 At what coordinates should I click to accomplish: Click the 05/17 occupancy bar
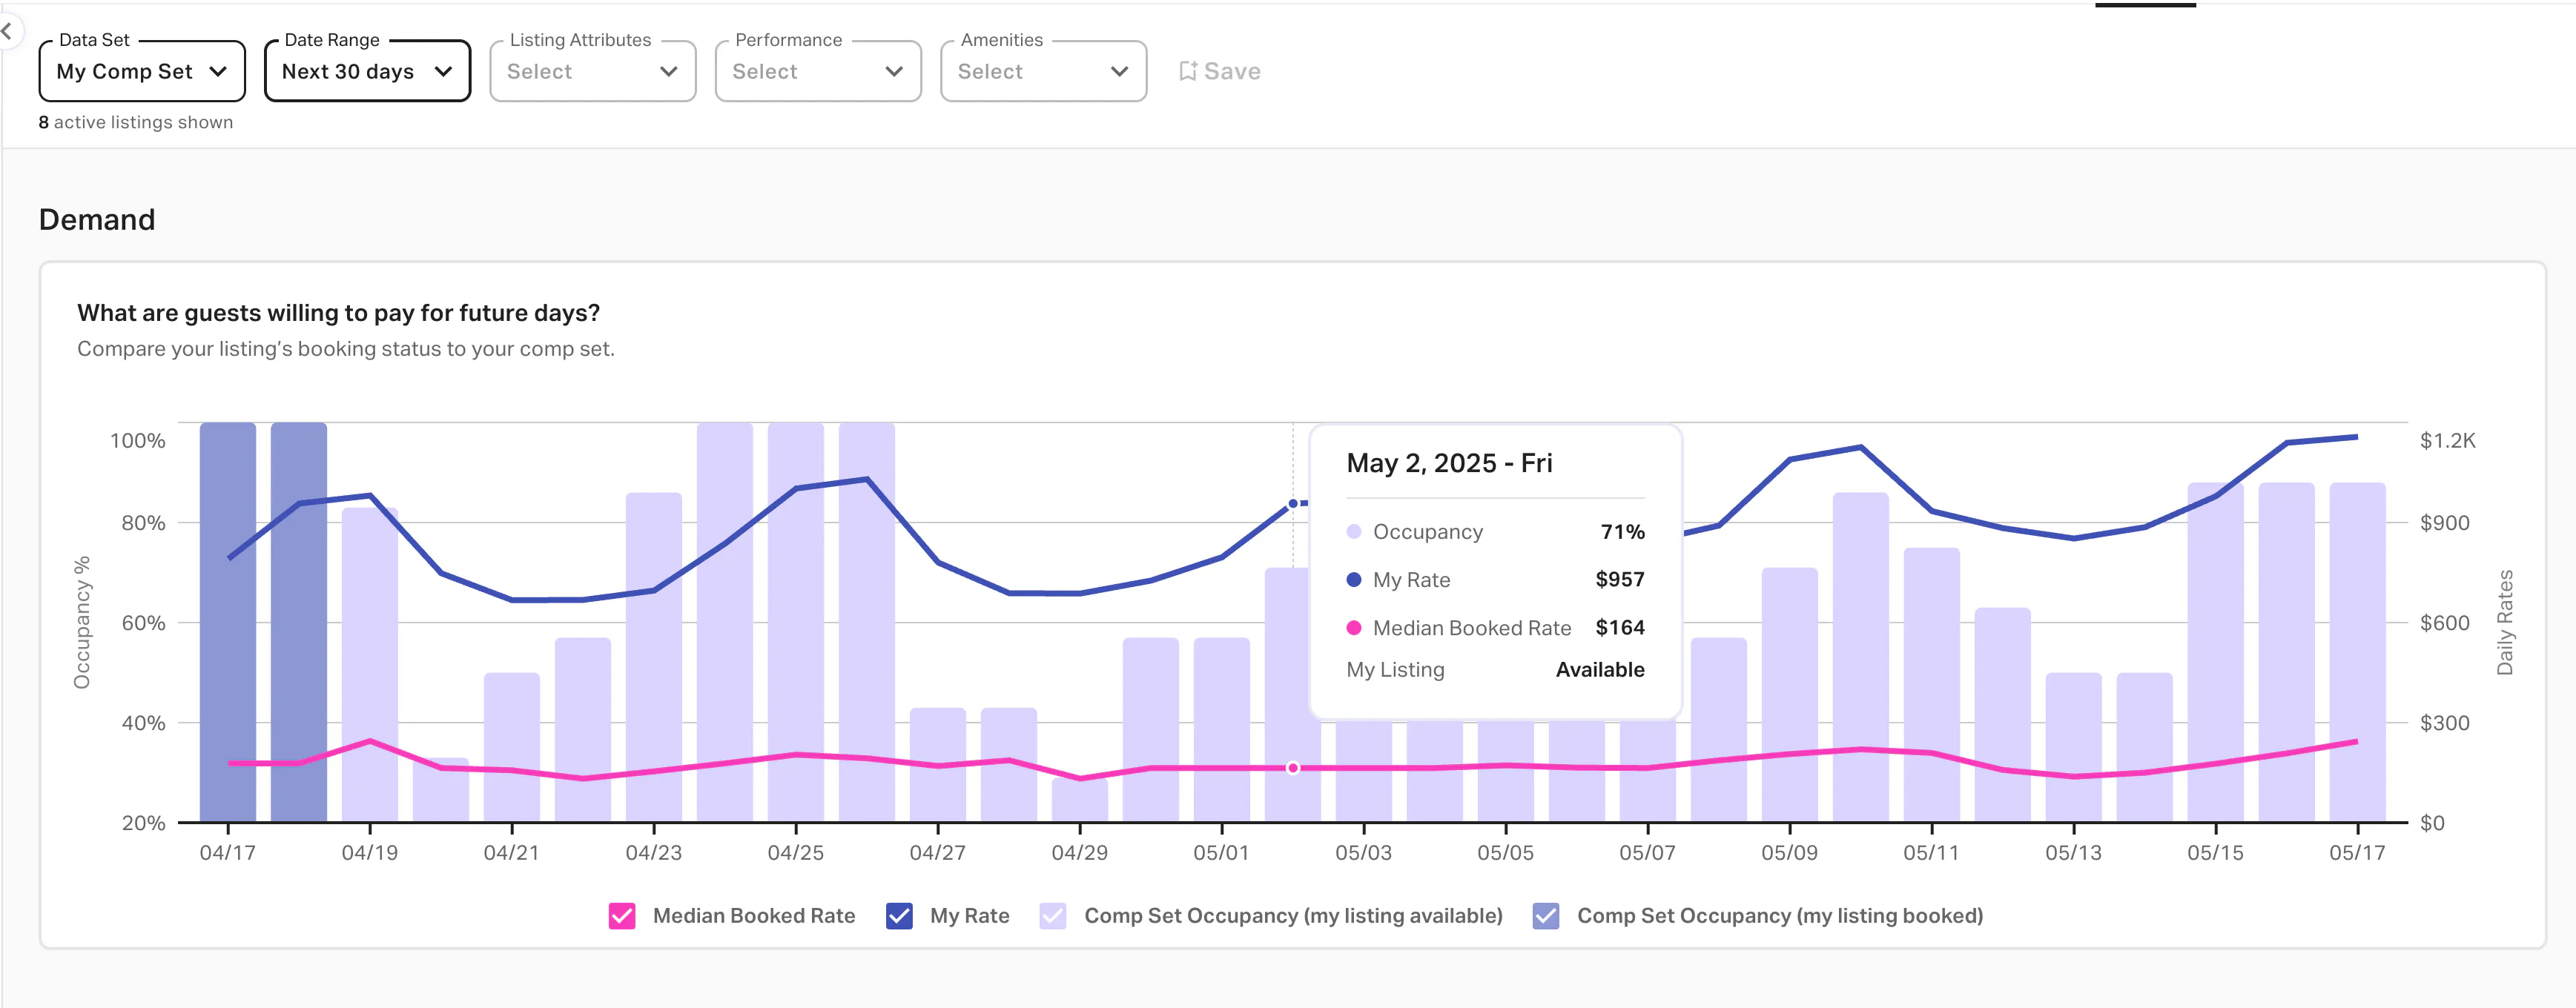(2358, 652)
